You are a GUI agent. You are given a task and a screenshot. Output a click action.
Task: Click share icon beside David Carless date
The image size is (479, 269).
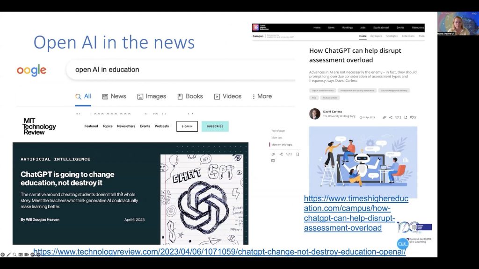pyautogui.click(x=391, y=117)
